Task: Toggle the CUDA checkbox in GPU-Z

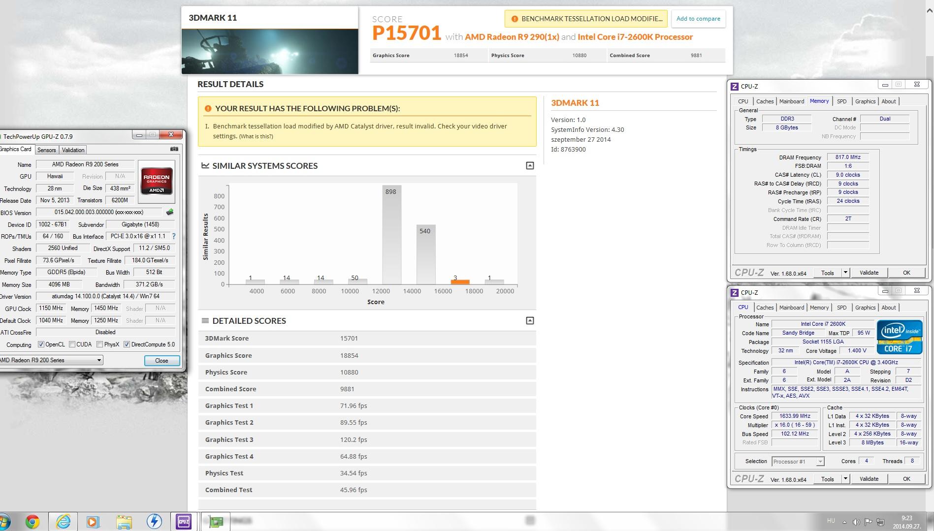Action: pos(72,344)
